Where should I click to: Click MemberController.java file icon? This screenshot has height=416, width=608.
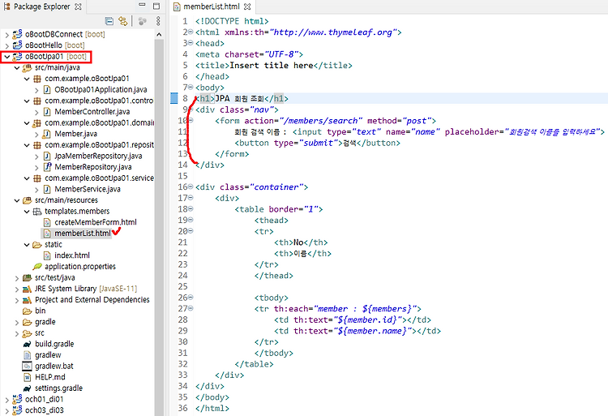(46, 112)
